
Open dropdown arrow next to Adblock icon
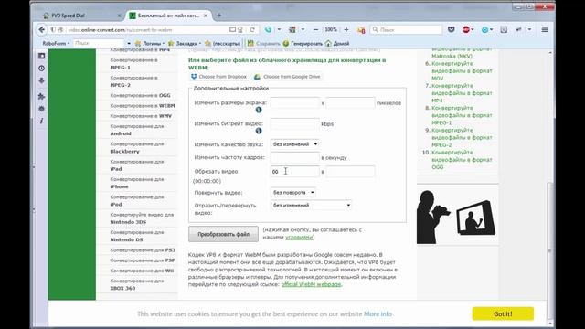[473, 29]
